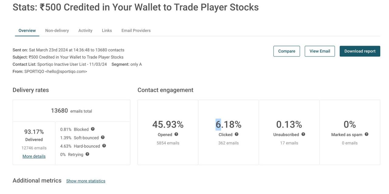Click the help icon next to Retrying

point(87,154)
